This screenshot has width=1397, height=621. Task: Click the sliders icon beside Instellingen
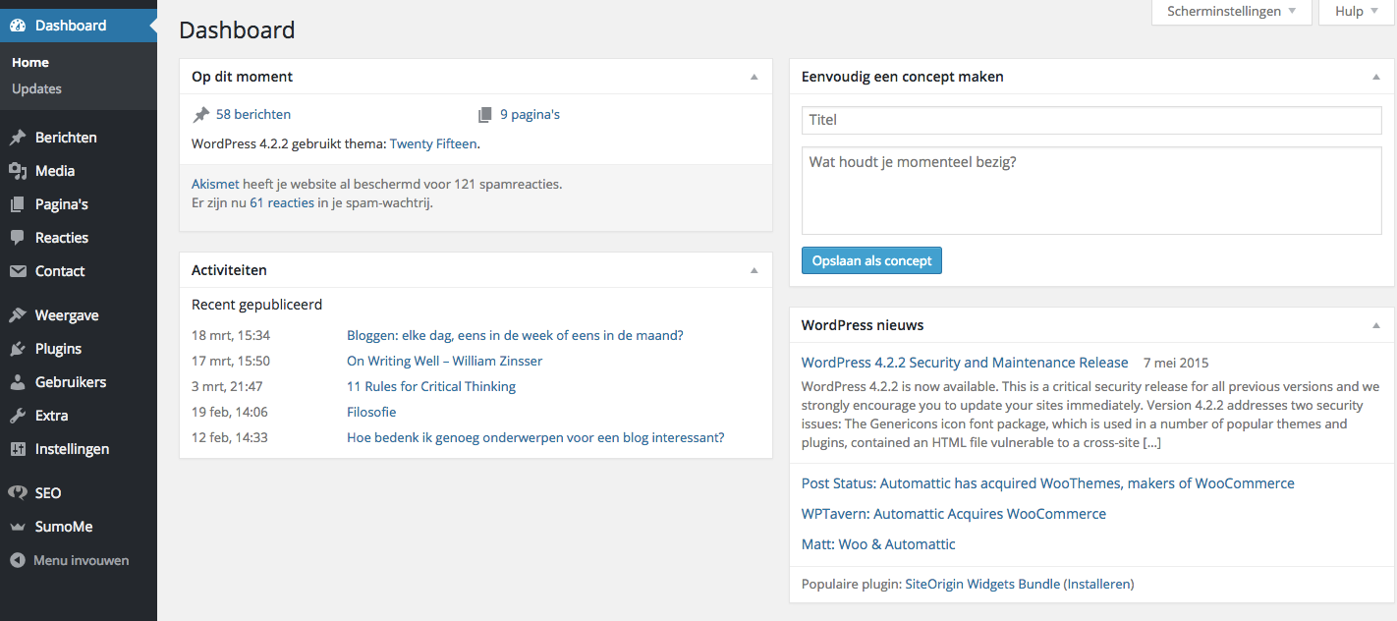click(18, 449)
